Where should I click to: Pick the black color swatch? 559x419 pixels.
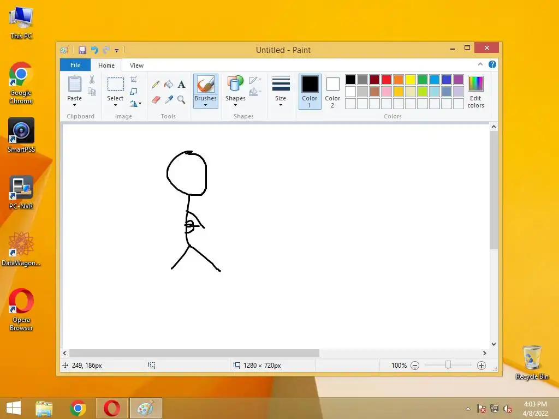350,80
